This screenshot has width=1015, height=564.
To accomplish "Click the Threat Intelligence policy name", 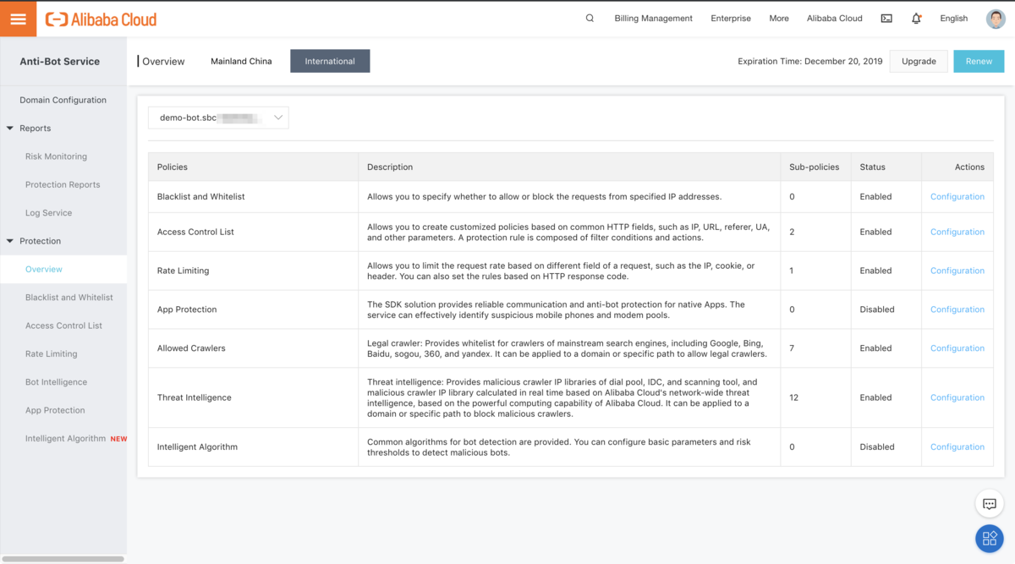I will click(x=195, y=397).
